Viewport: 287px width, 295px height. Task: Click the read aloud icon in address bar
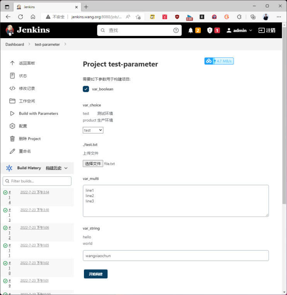(x=128, y=17)
